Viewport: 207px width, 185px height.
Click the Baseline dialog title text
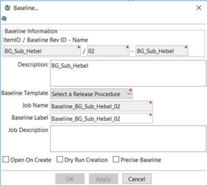point(26,8)
